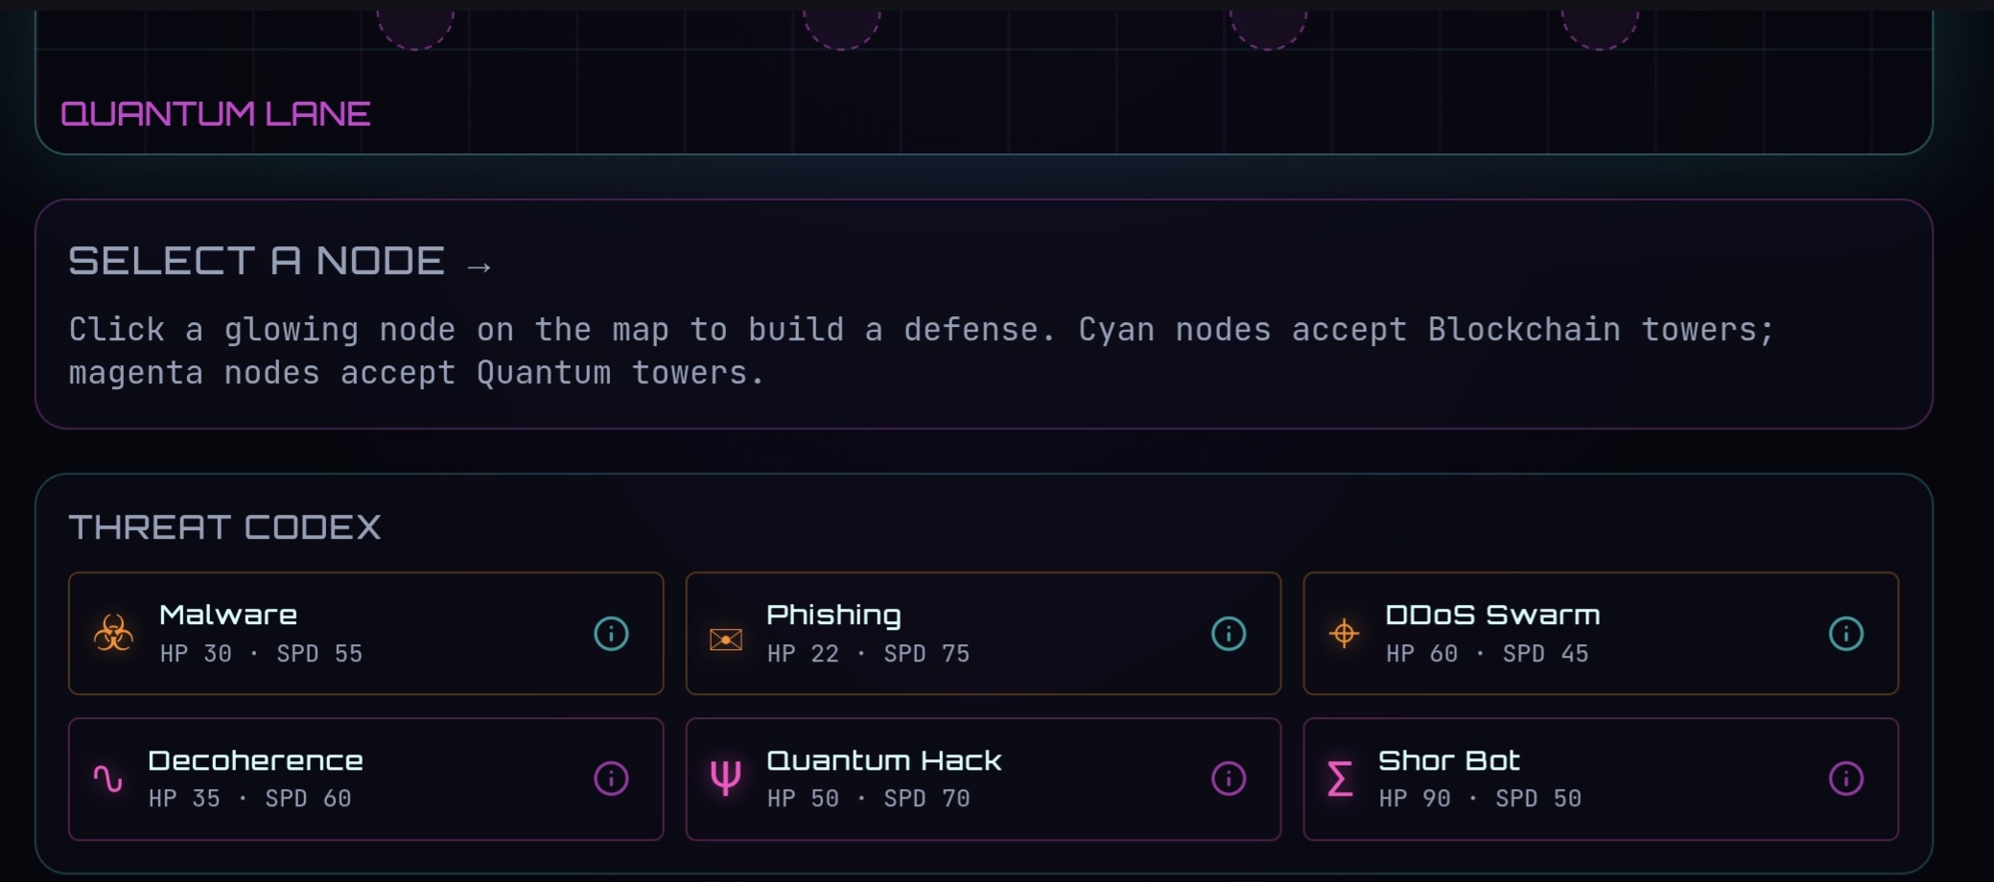
Task: Click the Threat Codex heading
Action: [x=224, y=527]
